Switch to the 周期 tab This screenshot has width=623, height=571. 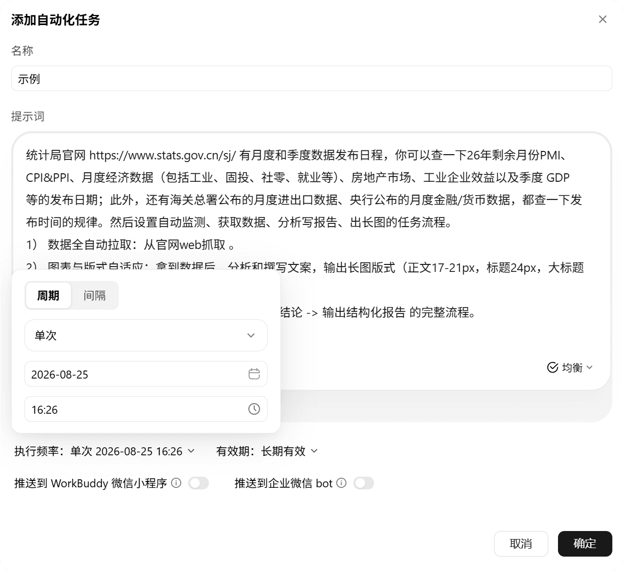[x=48, y=295]
